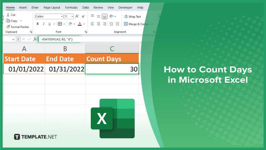Click the formula bar options dots
The image size is (266, 150).
[18, 39]
